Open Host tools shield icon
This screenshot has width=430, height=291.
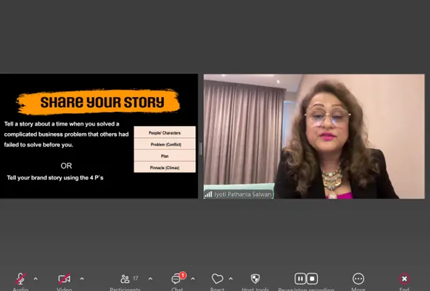point(256,279)
